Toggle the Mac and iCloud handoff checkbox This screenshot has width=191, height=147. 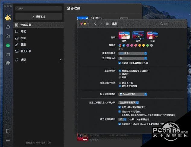pyautogui.click(x=119, y=124)
